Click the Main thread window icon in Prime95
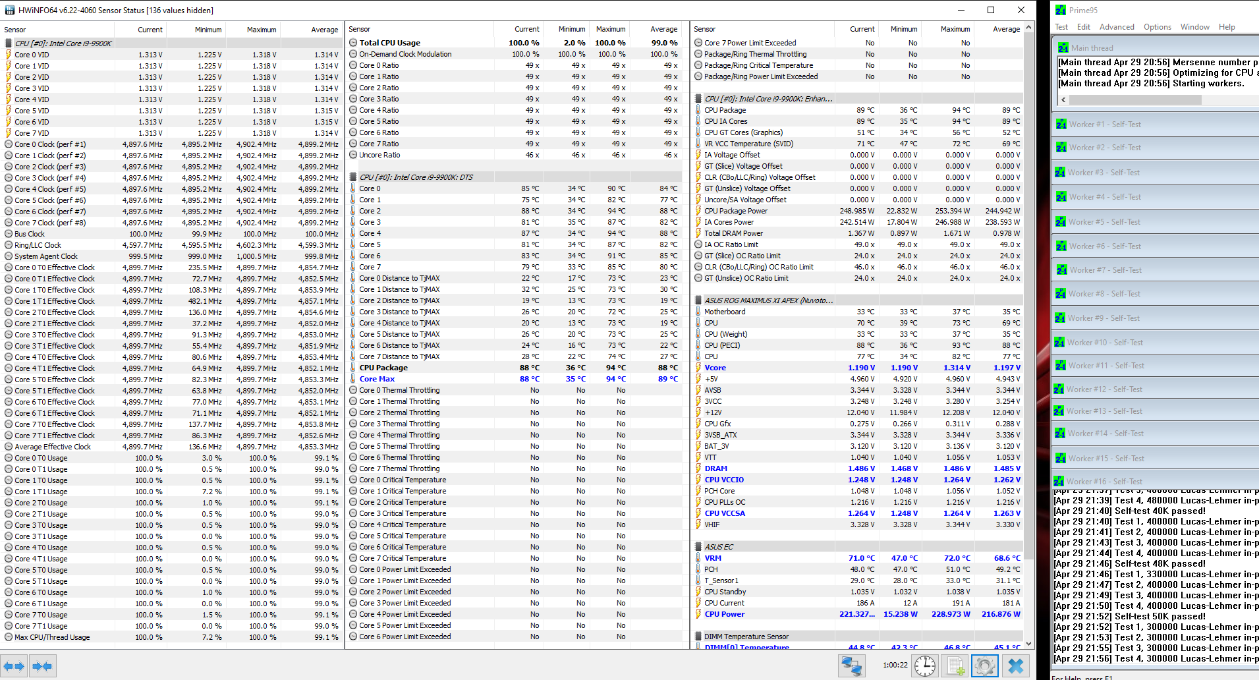The image size is (1259, 680). [1063, 48]
